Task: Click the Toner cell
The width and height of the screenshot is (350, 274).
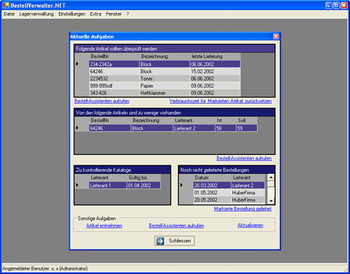Action: pyautogui.click(x=164, y=78)
